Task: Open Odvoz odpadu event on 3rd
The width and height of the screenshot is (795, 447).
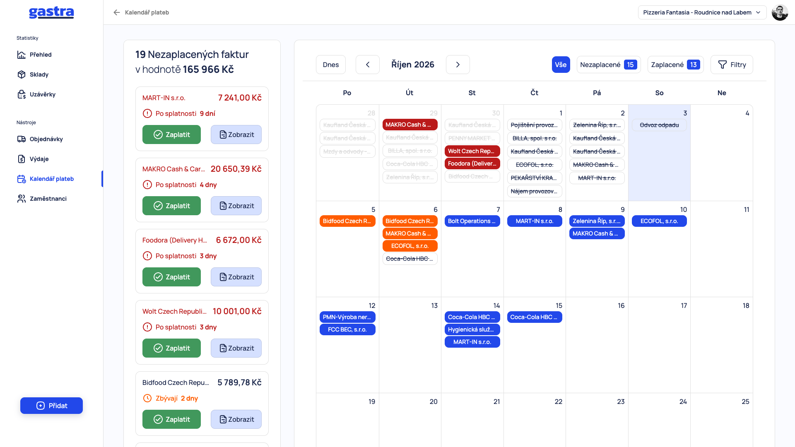Action: coord(659,125)
